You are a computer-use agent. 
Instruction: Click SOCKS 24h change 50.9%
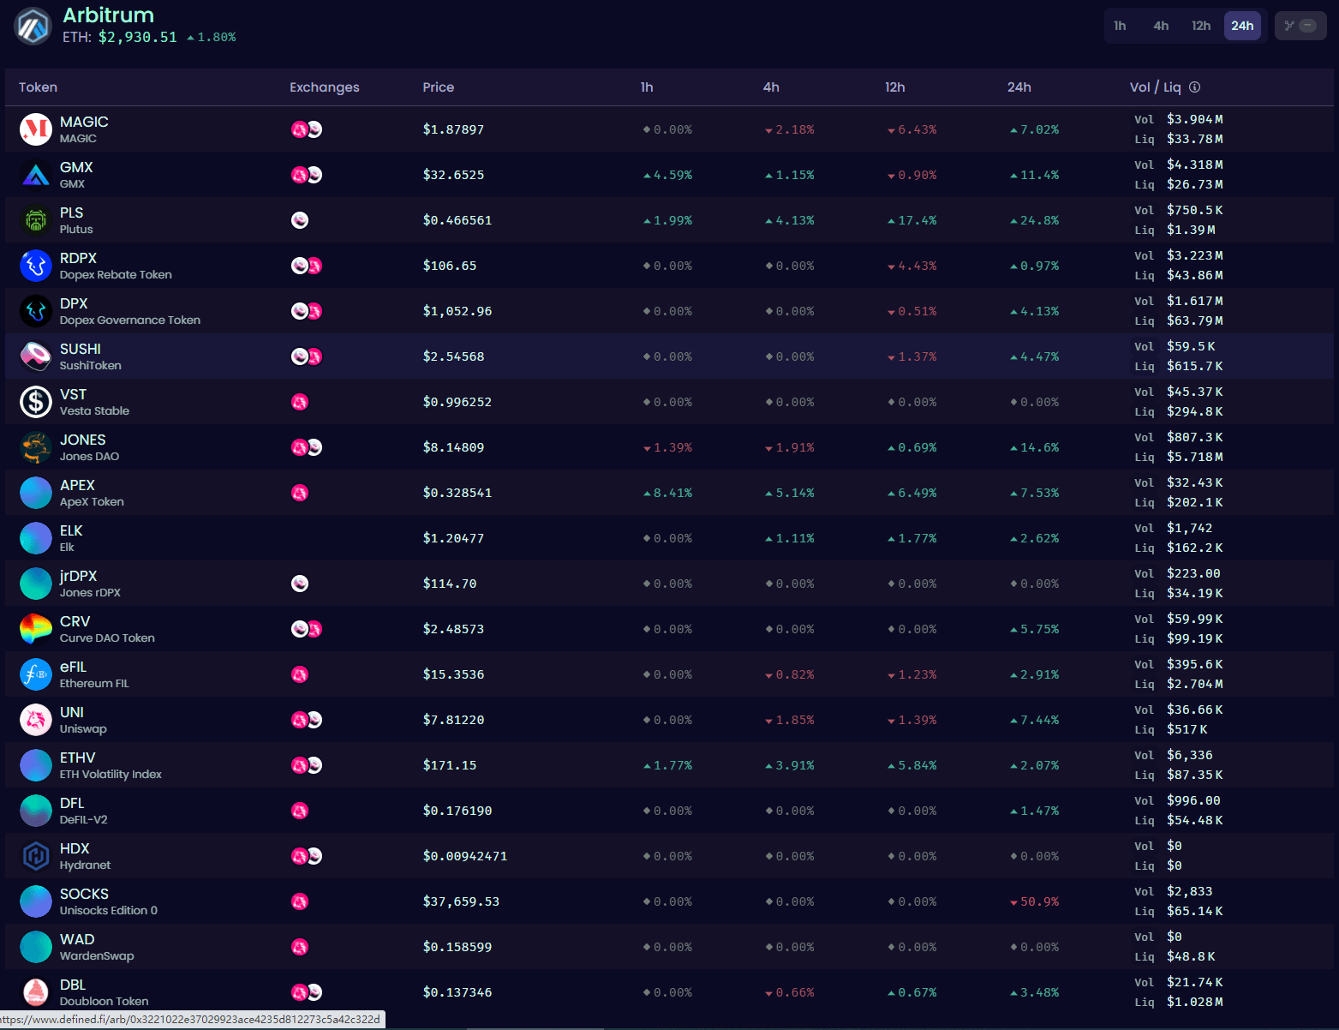(x=1034, y=901)
